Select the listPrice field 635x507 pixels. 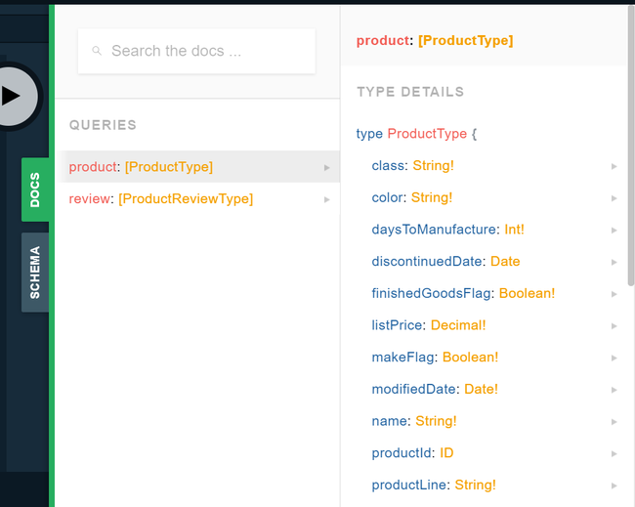pyautogui.click(x=398, y=324)
